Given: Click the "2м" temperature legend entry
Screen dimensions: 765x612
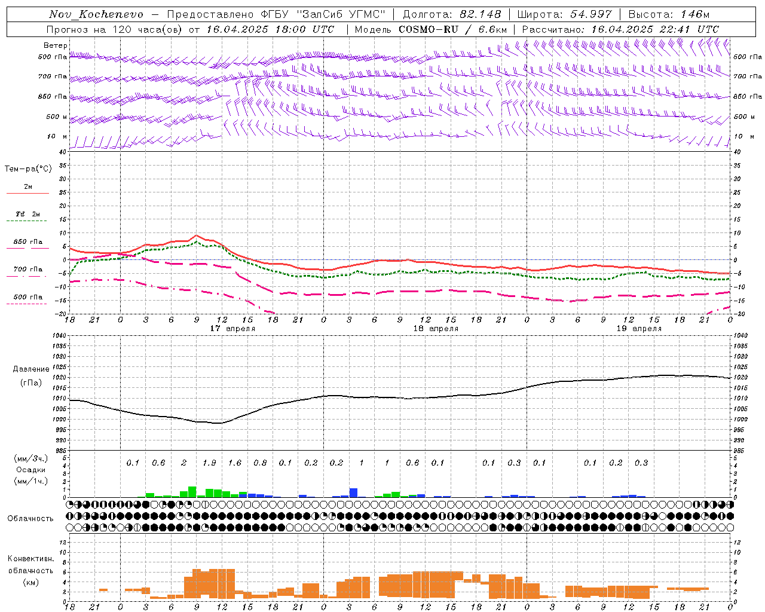Looking at the screenshot, I should click(28, 187).
